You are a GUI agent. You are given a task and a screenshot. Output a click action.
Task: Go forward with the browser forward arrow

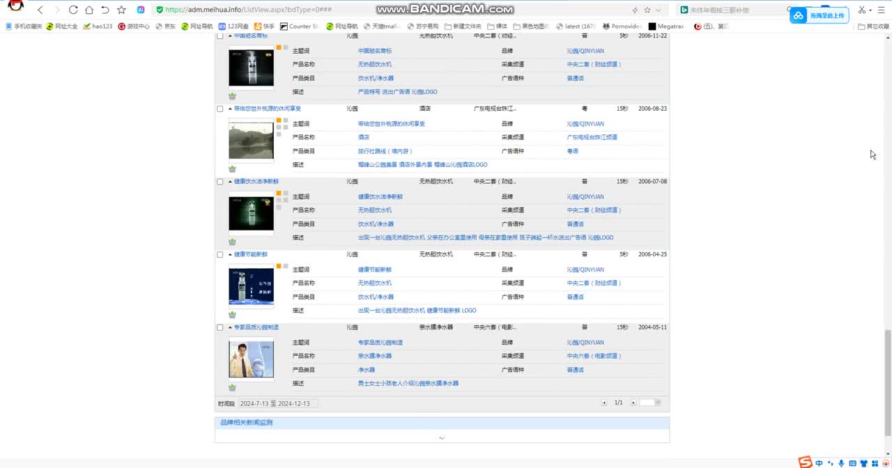(x=56, y=10)
